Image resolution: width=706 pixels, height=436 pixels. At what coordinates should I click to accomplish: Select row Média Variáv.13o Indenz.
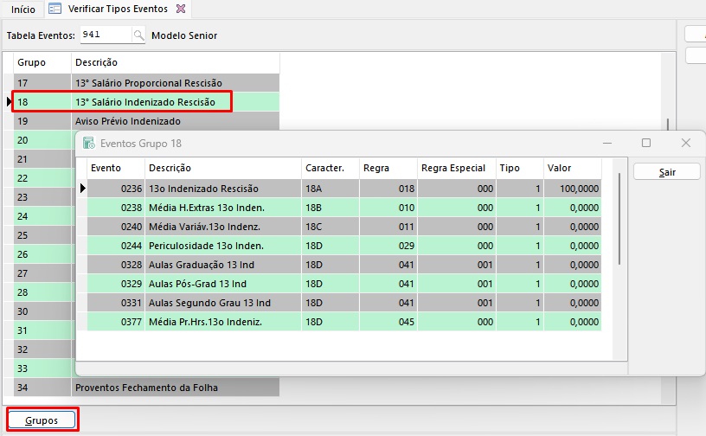point(344,227)
